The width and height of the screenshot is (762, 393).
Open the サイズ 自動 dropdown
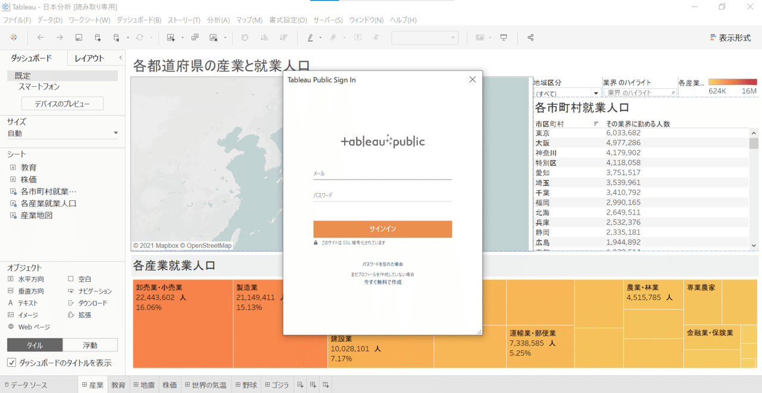(x=63, y=133)
